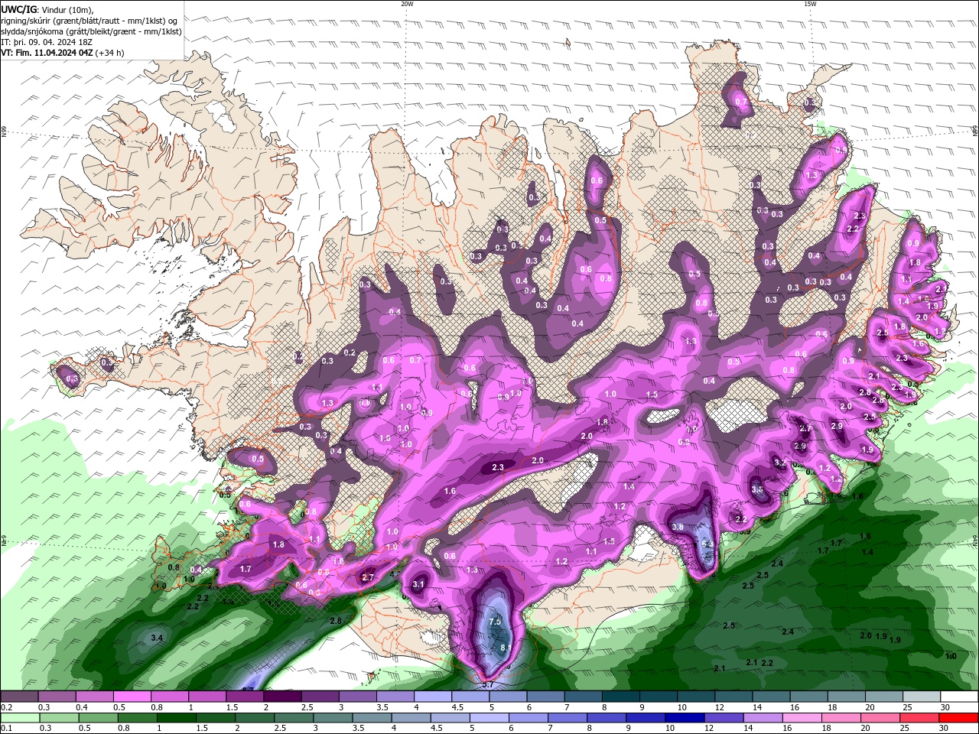
Task: Click the dark mauve 0.2–0.3 snow legend swatch
Action: click(x=19, y=697)
